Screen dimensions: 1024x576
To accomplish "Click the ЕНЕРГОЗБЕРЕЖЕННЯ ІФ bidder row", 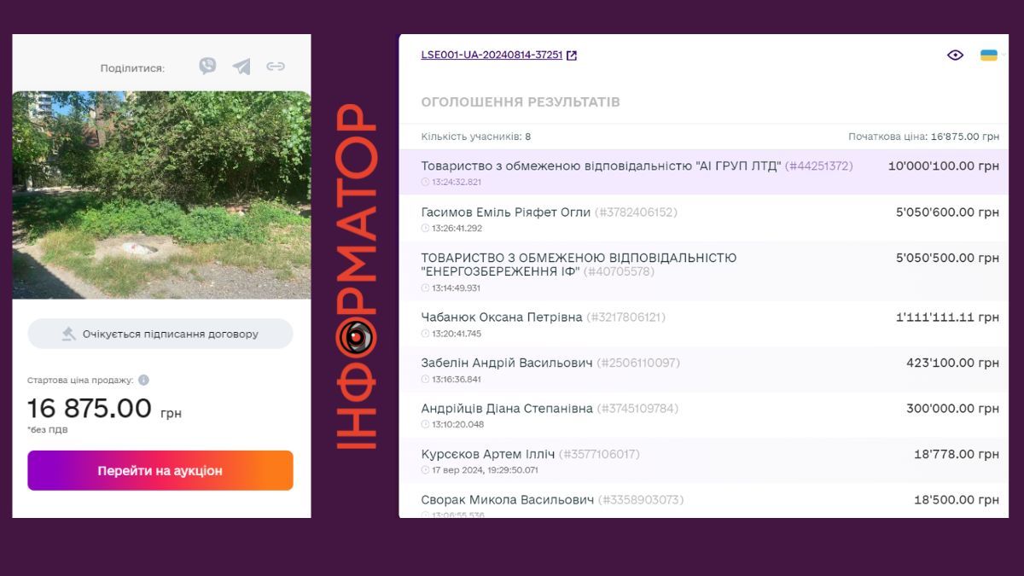I will point(703,271).
